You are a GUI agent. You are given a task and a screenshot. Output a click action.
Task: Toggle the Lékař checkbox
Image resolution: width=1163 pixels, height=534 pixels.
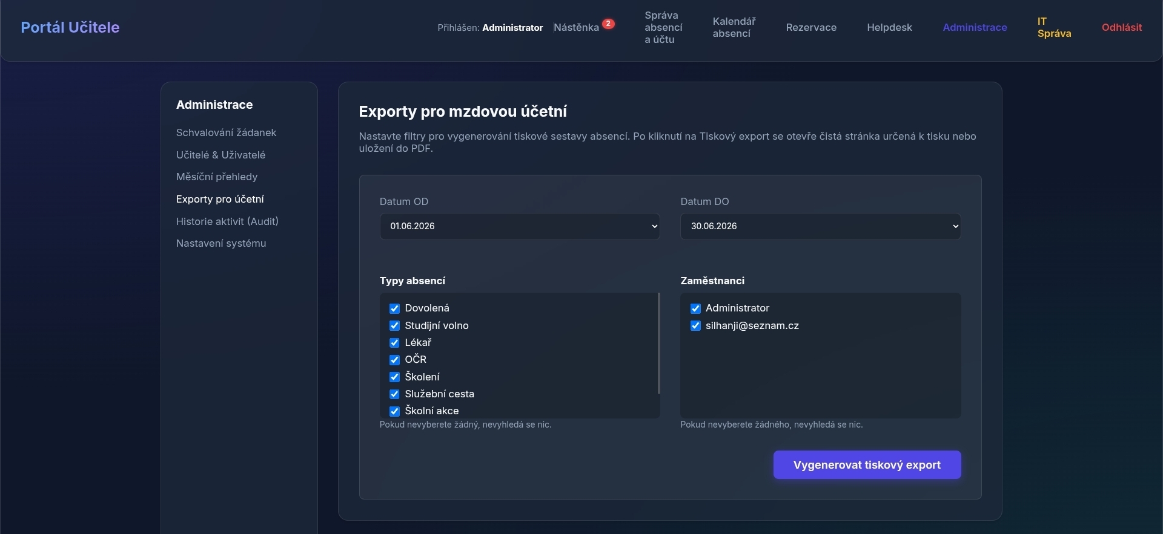click(394, 343)
